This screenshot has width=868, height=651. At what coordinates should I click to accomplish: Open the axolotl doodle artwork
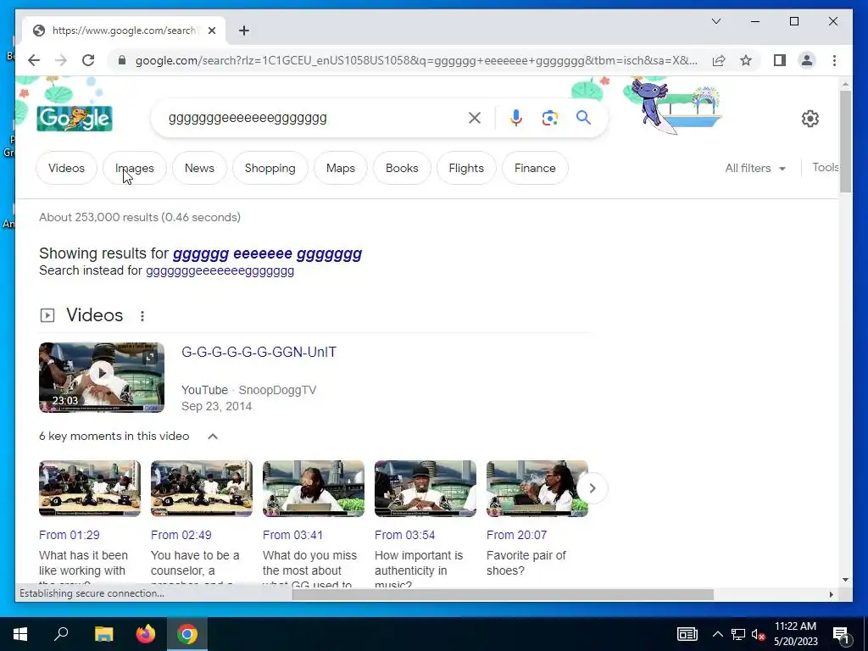pyautogui.click(x=676, y=105)
